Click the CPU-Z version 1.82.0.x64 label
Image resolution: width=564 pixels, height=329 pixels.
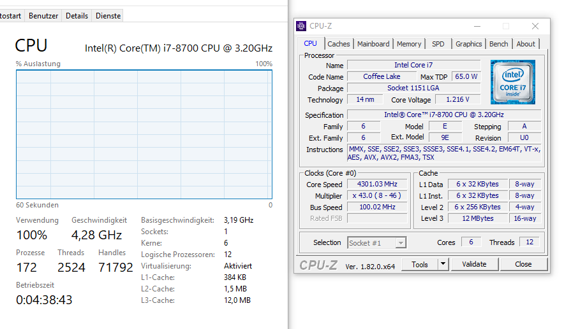click(x=370, y=267)
